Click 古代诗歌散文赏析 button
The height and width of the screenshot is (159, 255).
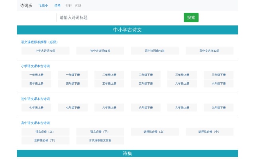tap(100, 140)
